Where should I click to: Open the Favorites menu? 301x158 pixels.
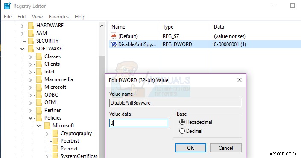click(58, 17)
